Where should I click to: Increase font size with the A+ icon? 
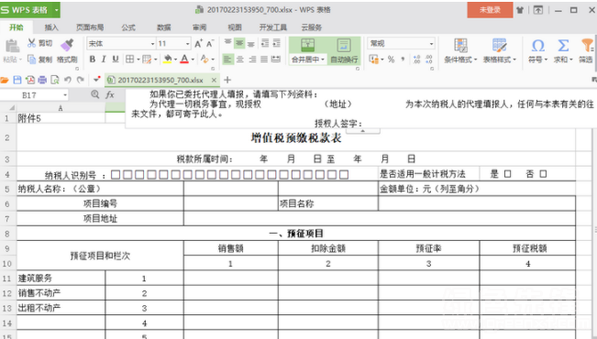[x=198, y=44]
